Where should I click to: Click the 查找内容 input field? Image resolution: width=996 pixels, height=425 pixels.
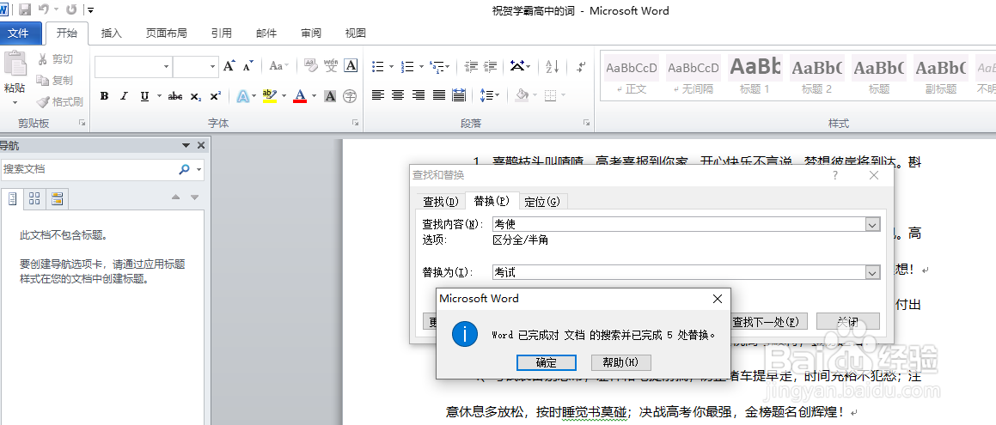pos(679,225)
